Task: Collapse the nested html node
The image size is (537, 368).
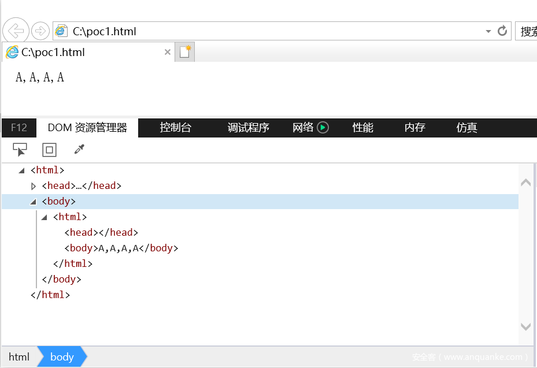Action: click(45, 217)
